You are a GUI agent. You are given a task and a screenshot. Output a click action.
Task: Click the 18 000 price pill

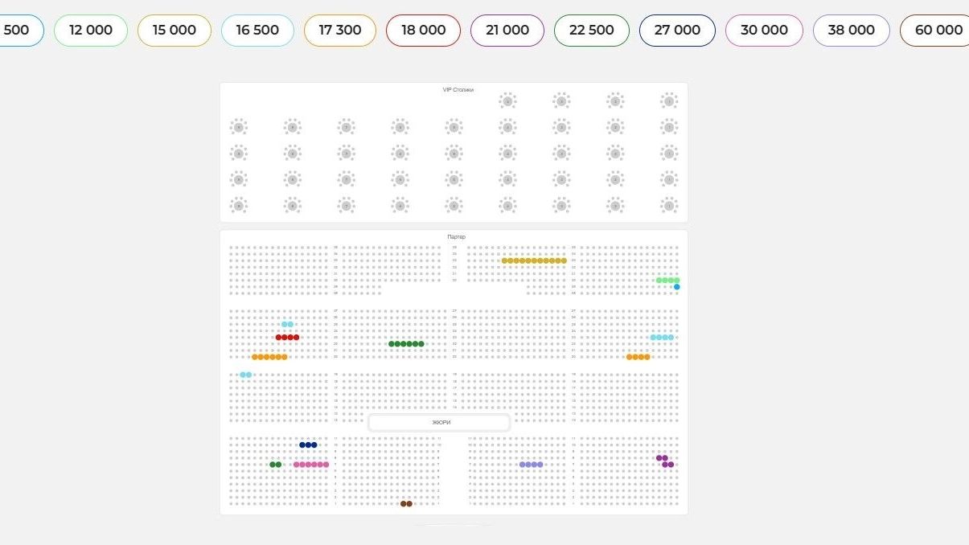click(x=423, y=31)
